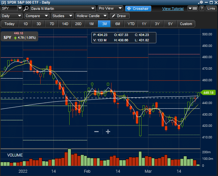This screenshot has width=218, height=176.
Task: Select the 3M range tab
Action: point(105,24)
